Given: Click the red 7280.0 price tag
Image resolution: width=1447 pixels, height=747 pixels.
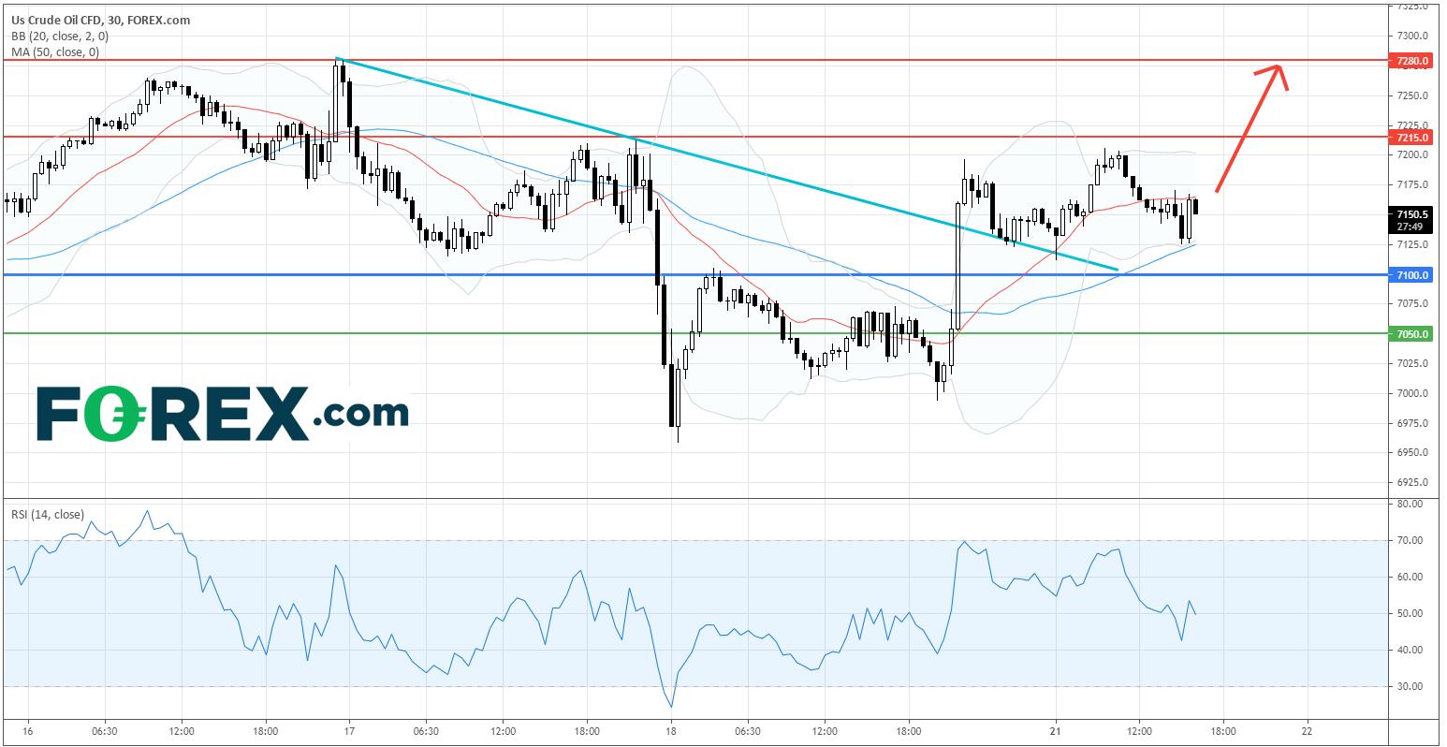Looking at the screenshot, I should tap(1410, 61).
